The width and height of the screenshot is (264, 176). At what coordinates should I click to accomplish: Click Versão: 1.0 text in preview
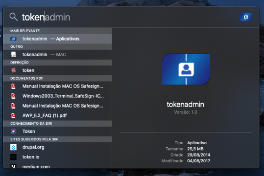186,112
